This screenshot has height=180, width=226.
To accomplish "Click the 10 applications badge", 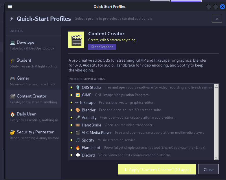I will tap(102, 47).
